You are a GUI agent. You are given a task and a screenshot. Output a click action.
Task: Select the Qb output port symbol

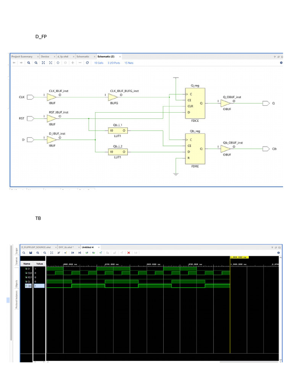[x=266, y=149]
